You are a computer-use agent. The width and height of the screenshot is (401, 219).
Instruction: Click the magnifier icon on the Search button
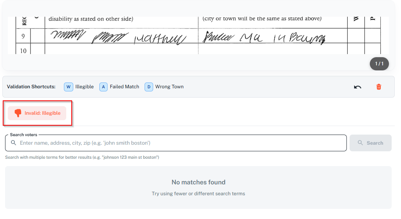pos(360,143)
